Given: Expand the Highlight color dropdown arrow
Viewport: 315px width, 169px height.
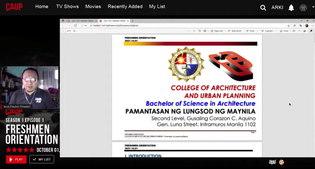Looking at the screenshot, I should 276,31.
